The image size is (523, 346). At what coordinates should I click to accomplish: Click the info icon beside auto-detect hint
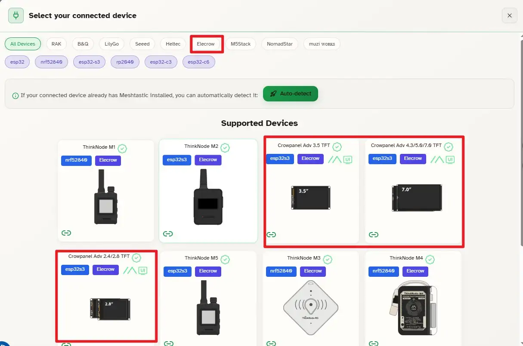click(x=15, y=95)
